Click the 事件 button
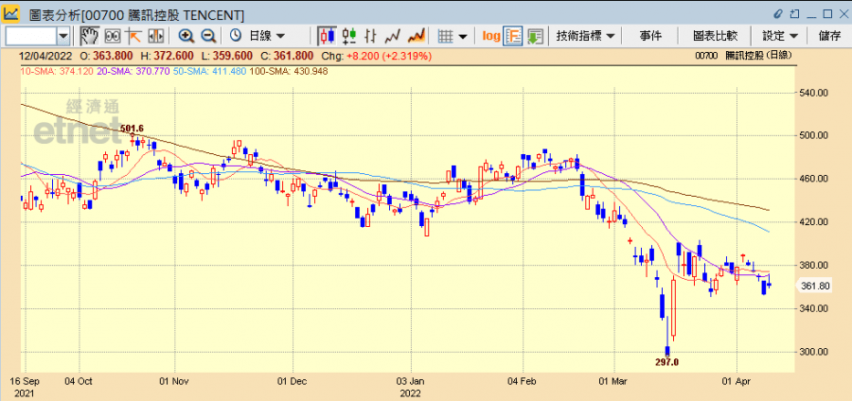This screenshot has width=852, height=401. [650, 36]
